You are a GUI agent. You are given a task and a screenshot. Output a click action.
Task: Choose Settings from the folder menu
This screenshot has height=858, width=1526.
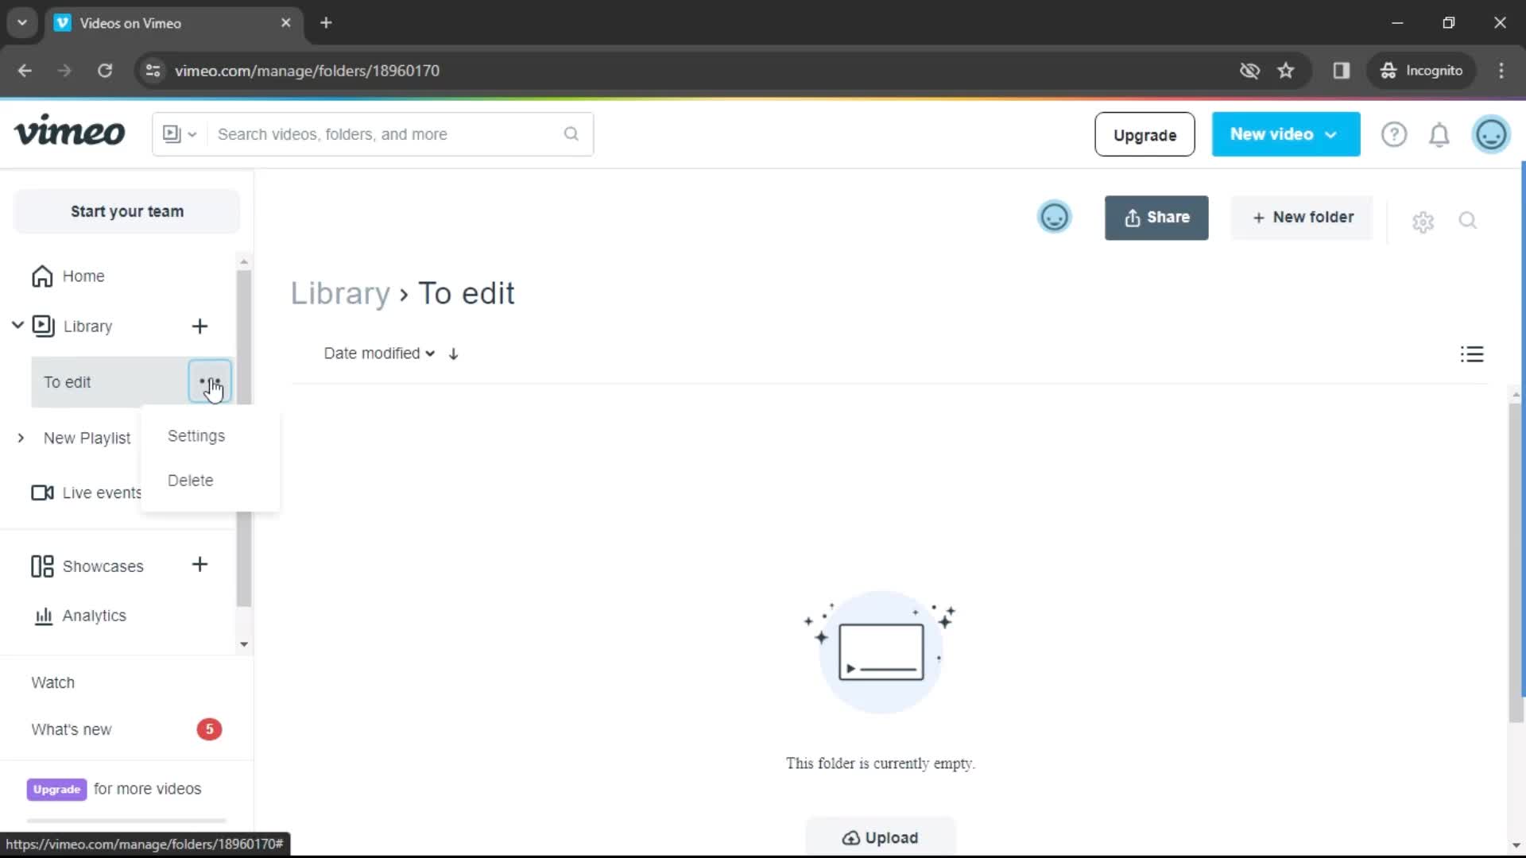[x=196, y=436]
